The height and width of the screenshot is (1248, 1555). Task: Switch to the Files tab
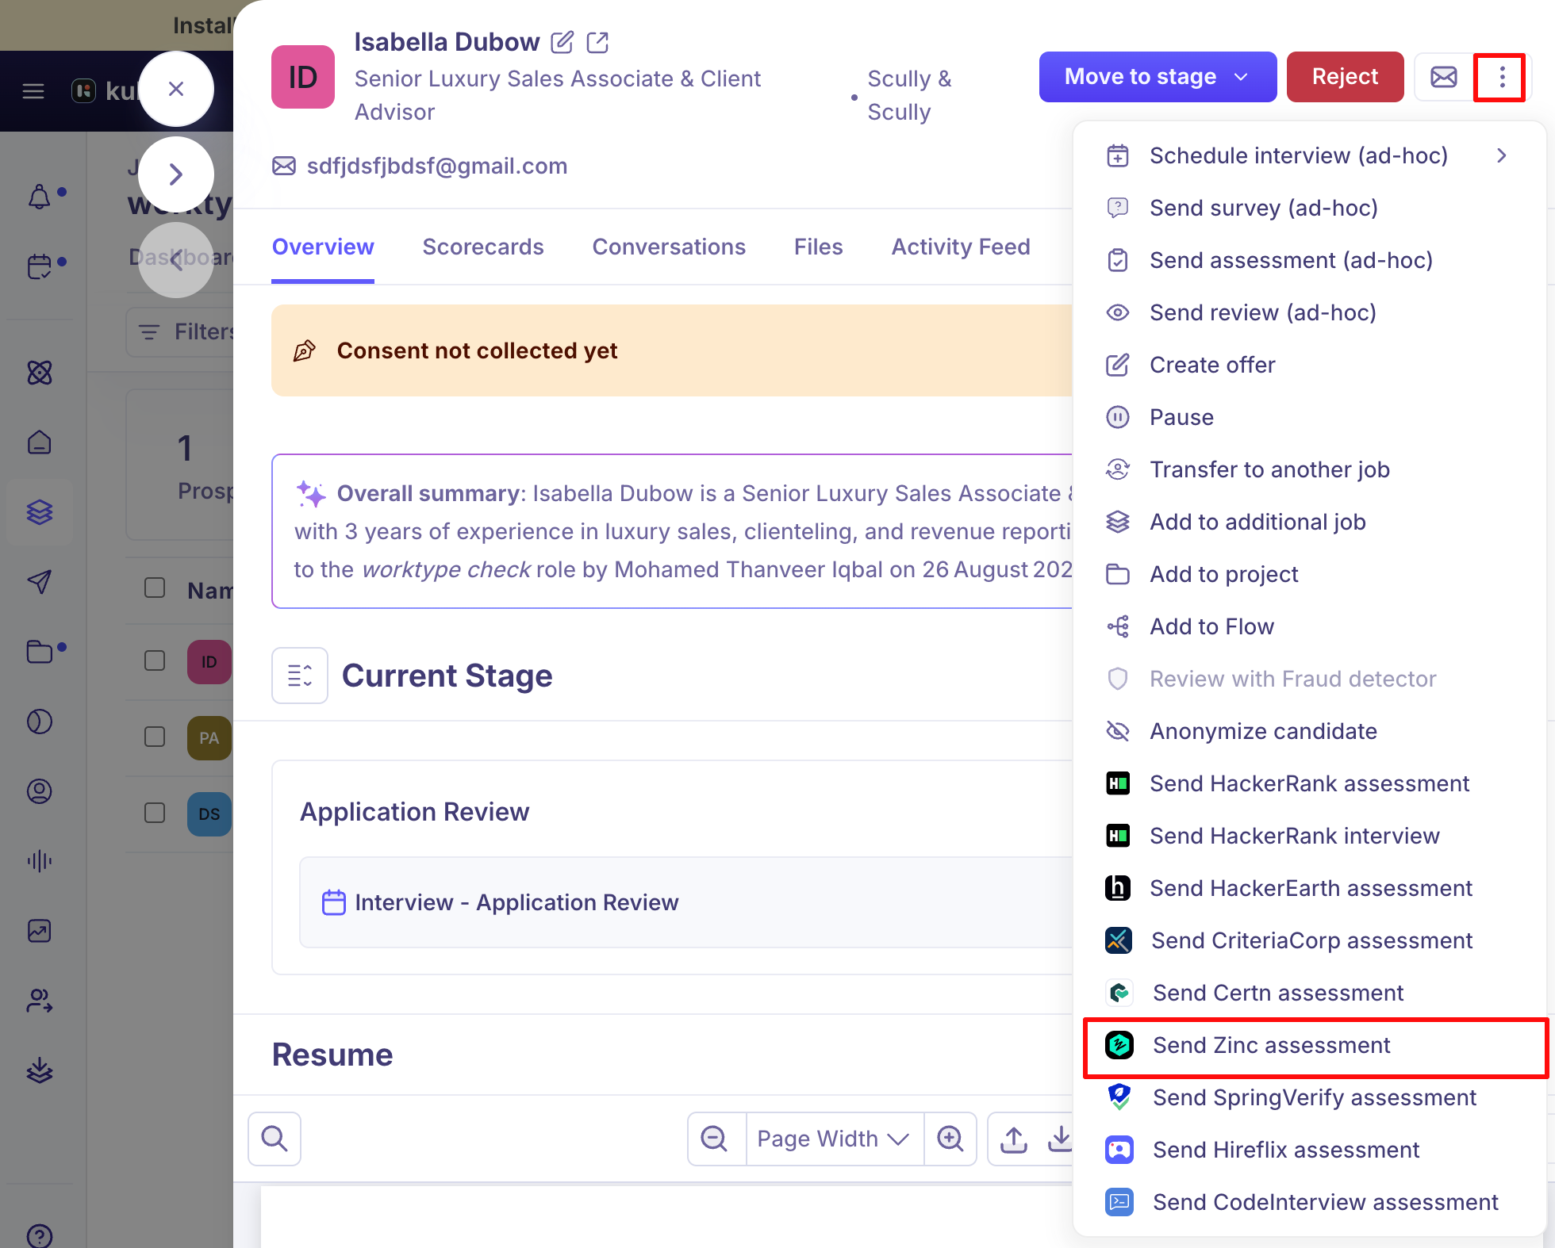click(818, 247)
